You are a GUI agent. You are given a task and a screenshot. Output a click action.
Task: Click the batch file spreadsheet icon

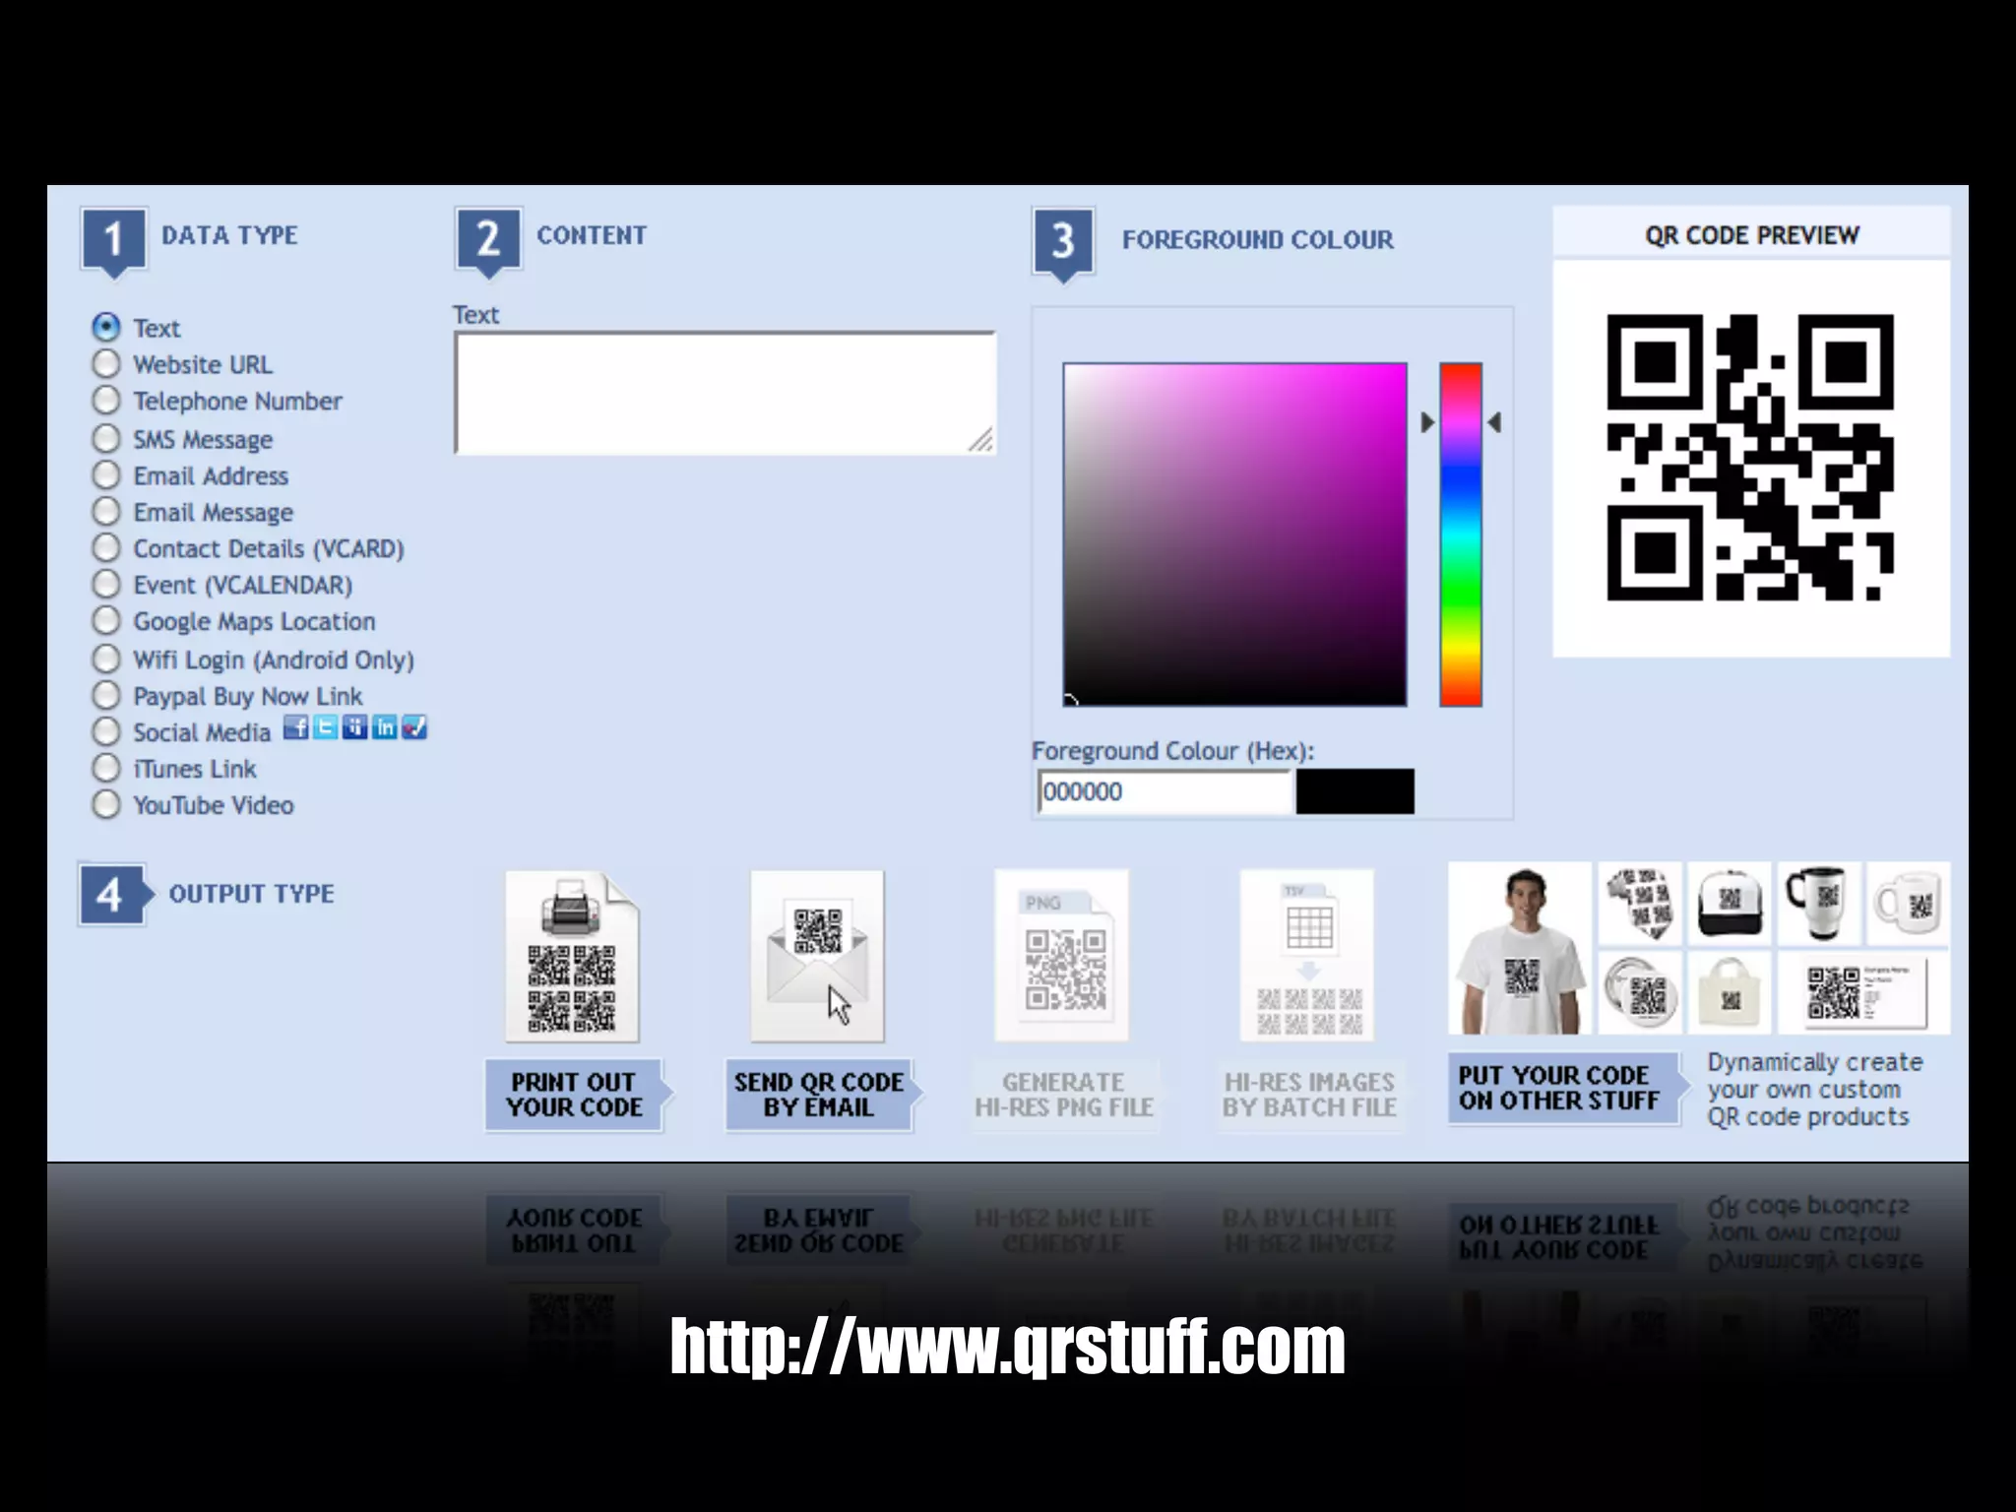[1307, 957]
